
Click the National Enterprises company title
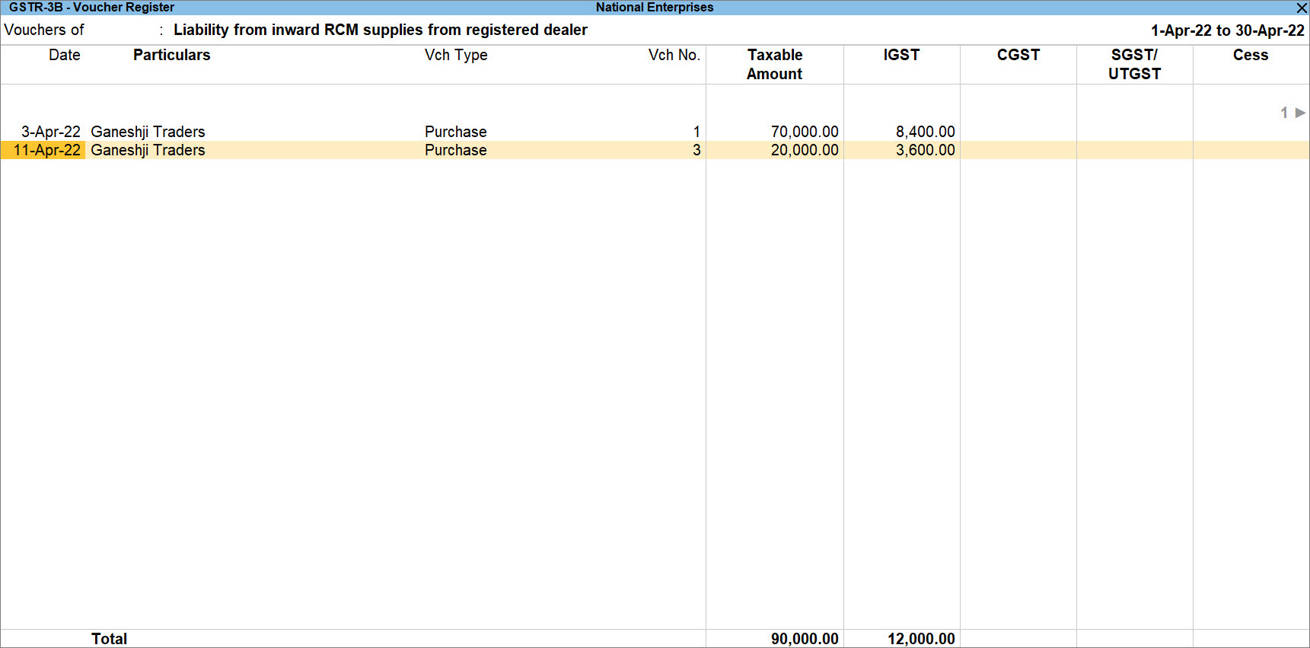click(655, 8)
